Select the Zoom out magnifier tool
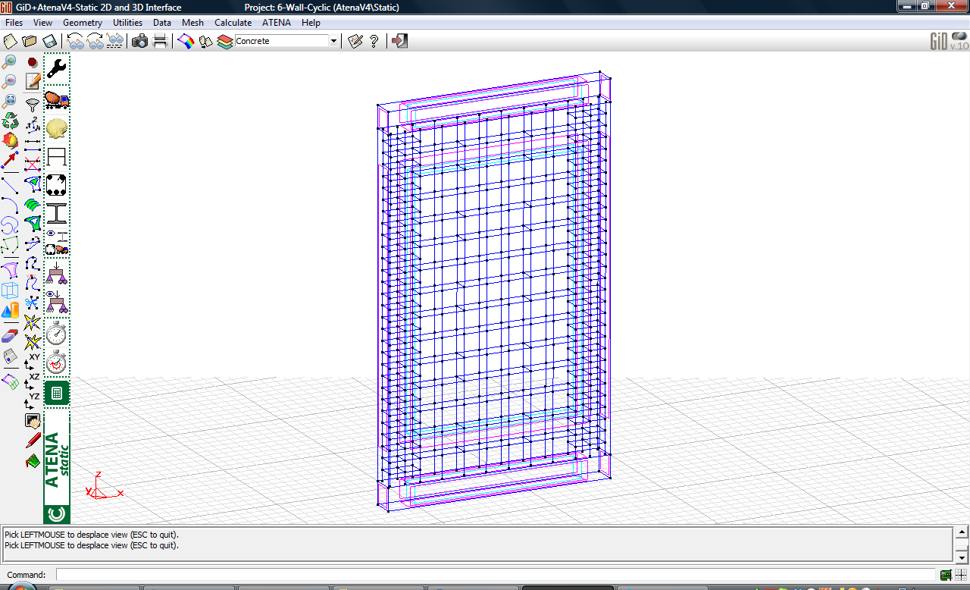Screen dimensions: 970x590 coord(10,81)
